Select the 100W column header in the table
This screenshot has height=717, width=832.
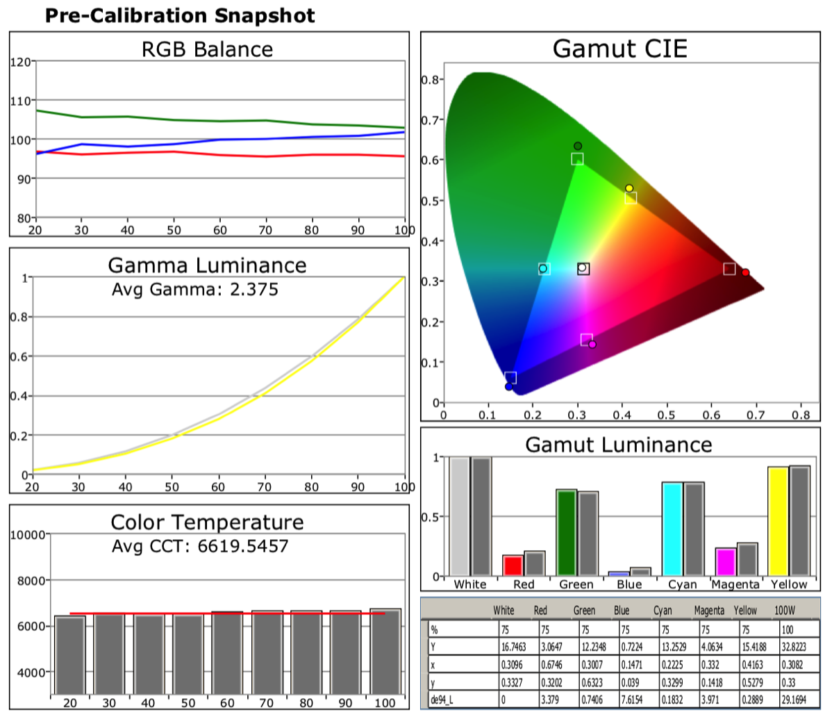coord(785,611)
